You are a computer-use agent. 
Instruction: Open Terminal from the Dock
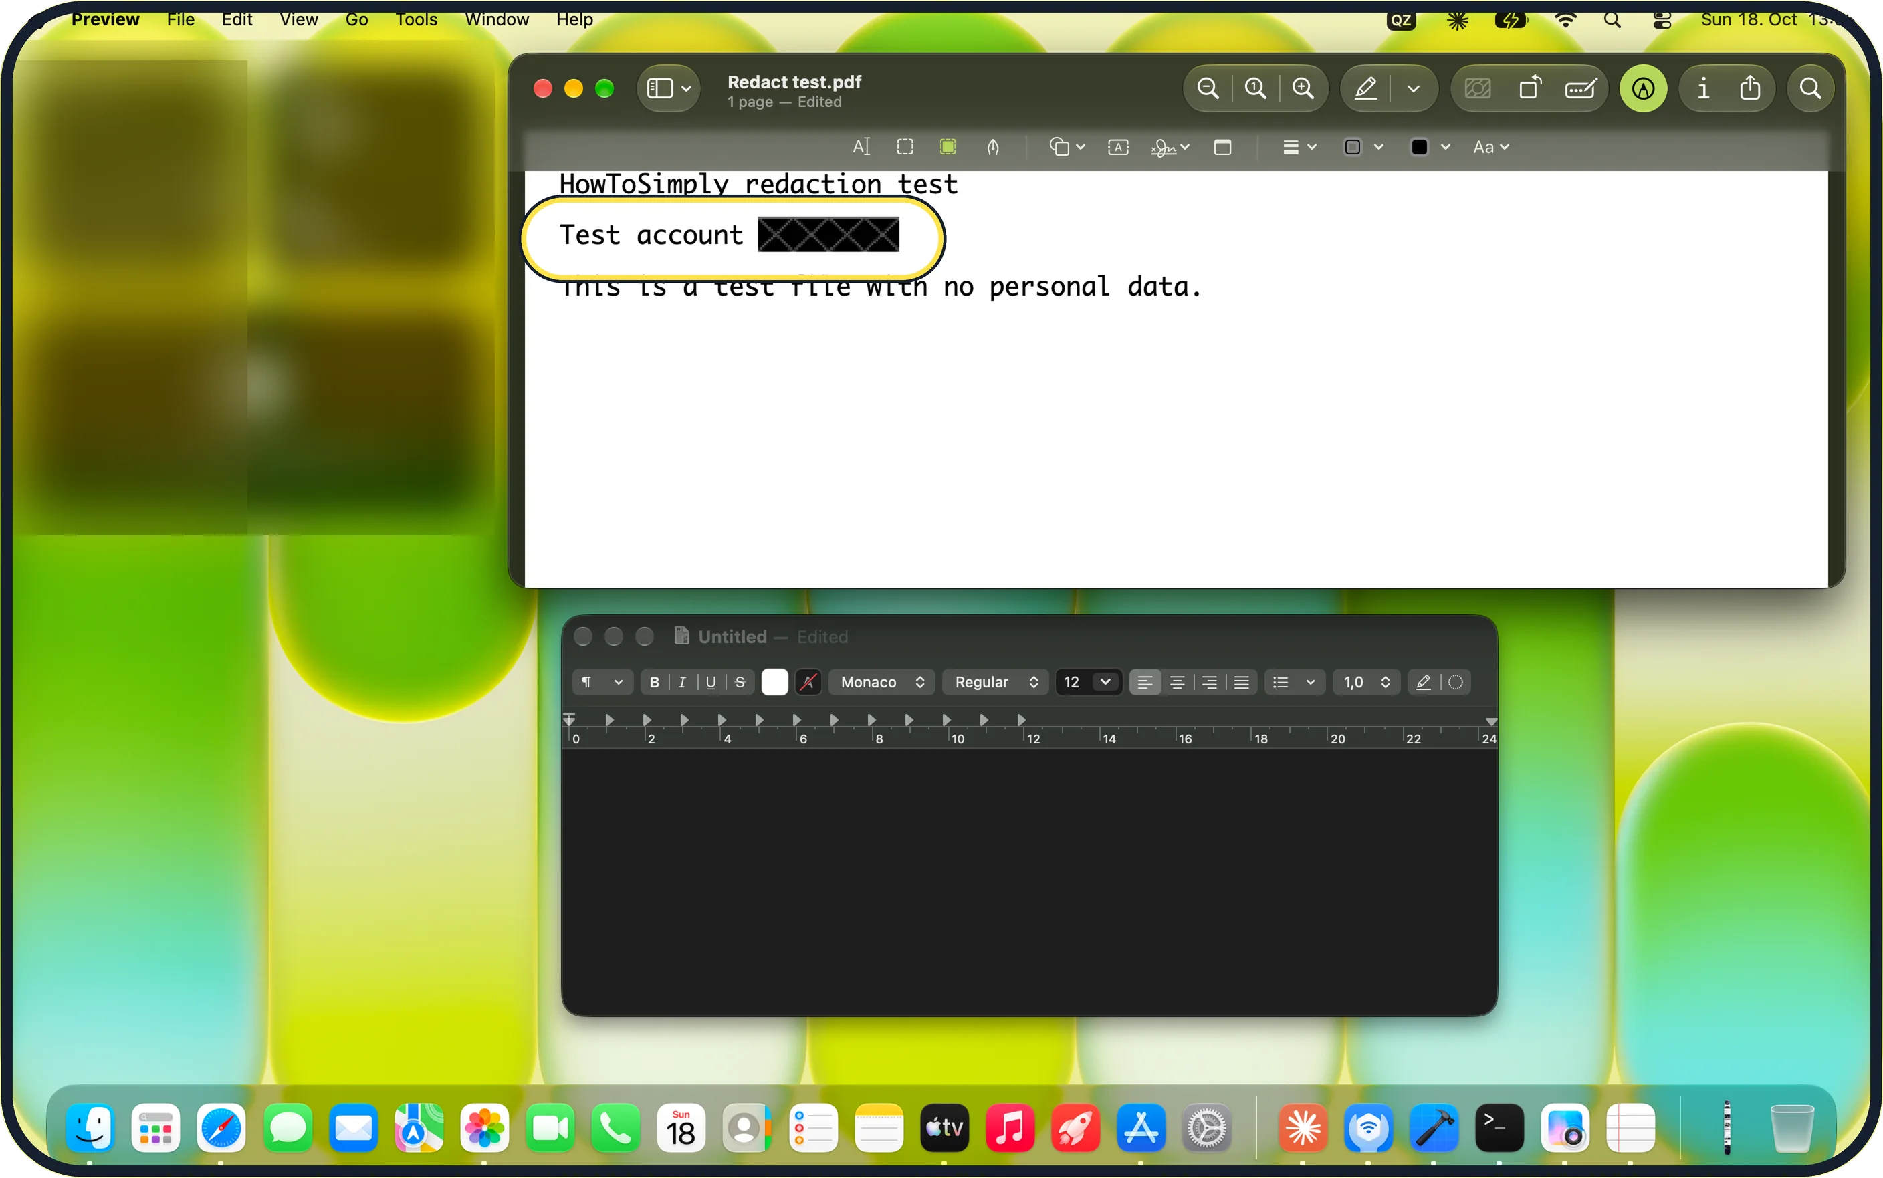pyautogui.click(x=1499, y=1128)
